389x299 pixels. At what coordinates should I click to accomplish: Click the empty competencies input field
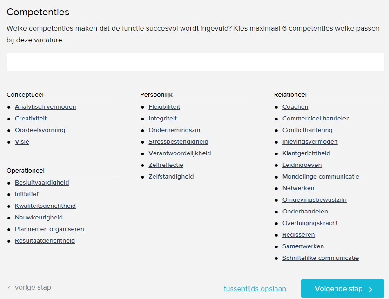click(x=195, y=62)
